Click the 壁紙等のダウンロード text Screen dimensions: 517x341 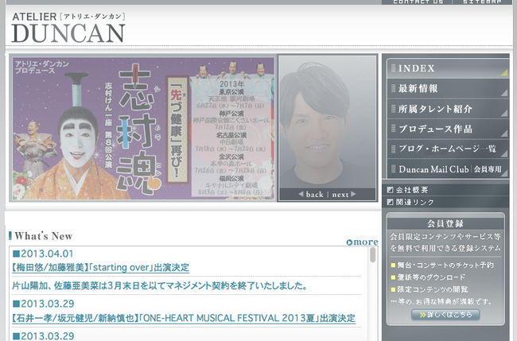tap(431, 277)
